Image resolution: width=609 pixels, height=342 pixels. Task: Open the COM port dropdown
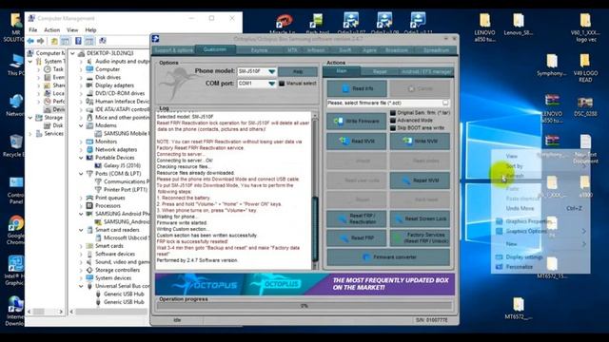pos(272,84)
